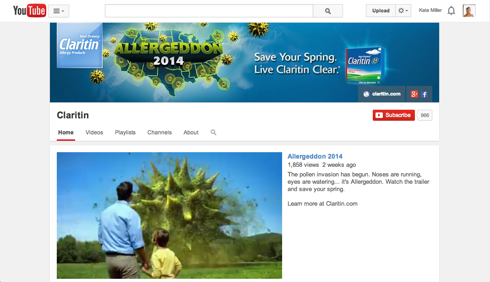Expand the guide menu dropdown button

click(59, 11)
